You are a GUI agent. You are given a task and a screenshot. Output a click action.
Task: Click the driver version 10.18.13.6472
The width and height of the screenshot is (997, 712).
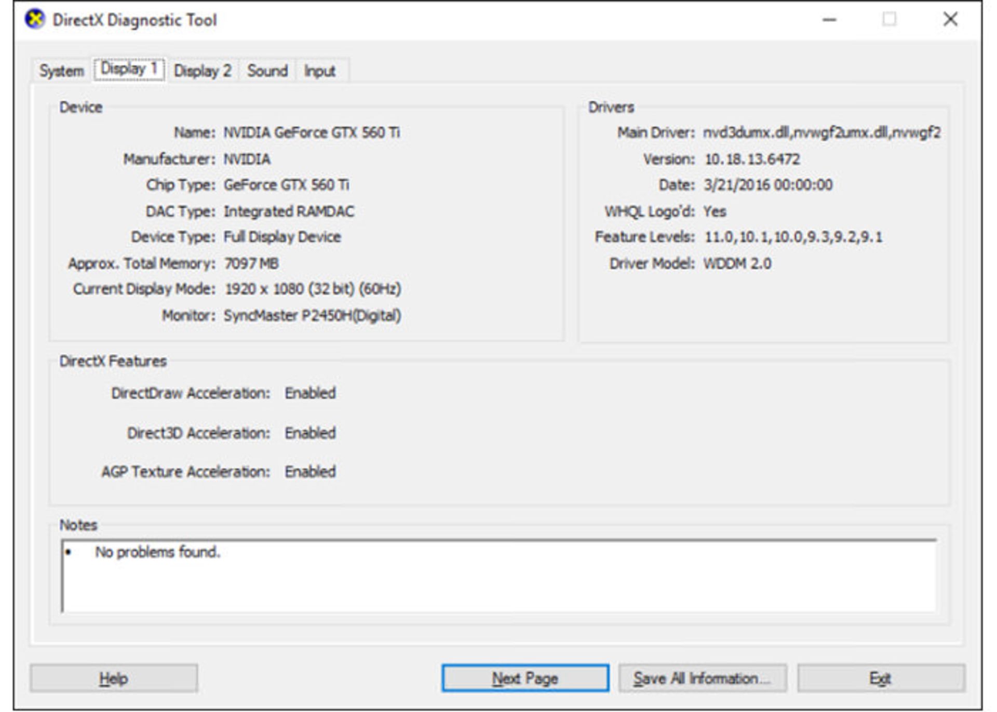pyautogui.click(x=752, y=159)
